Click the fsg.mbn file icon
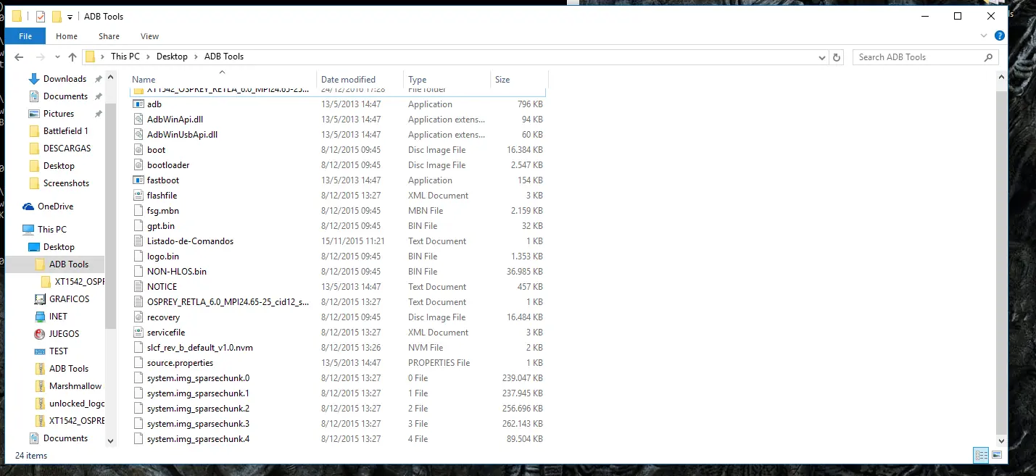1036x476 pixels. click(x=139, y=211)
